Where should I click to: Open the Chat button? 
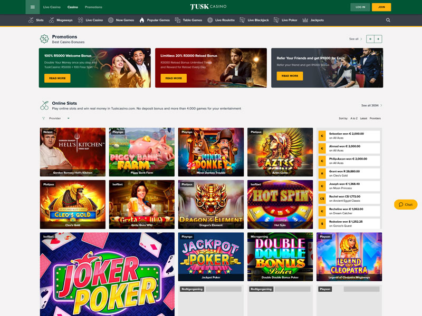coord(406,204)
